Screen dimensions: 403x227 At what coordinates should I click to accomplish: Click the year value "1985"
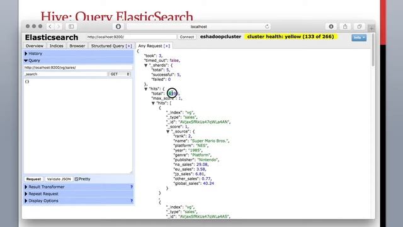pyautogui.click(x=195, y=150)
